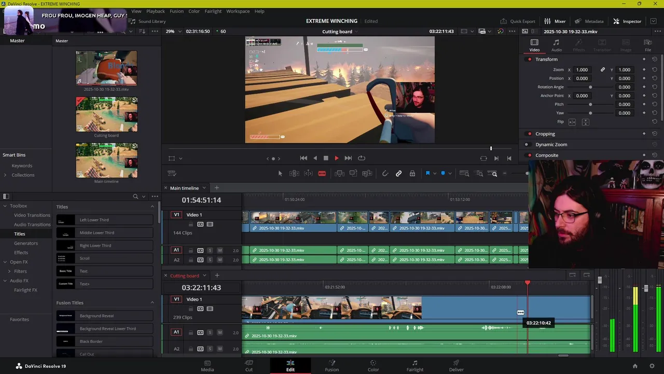Screen dimensions: 664x374
Task: Toggle the Composite enable switch
Action: [x=529, y=155]
